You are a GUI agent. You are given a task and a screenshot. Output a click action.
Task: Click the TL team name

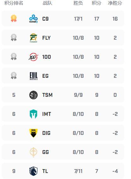point(45,171)
